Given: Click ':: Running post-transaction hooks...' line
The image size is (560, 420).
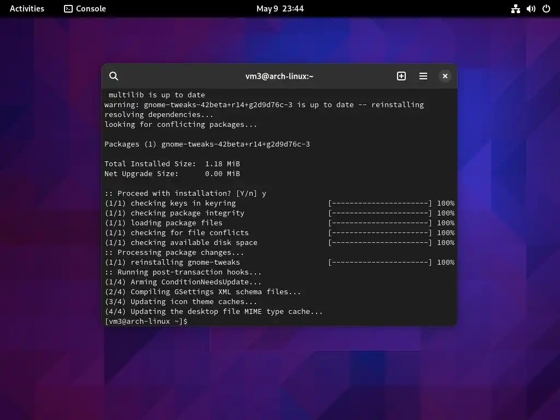Looking at the screenshot, I should (183, 272).
